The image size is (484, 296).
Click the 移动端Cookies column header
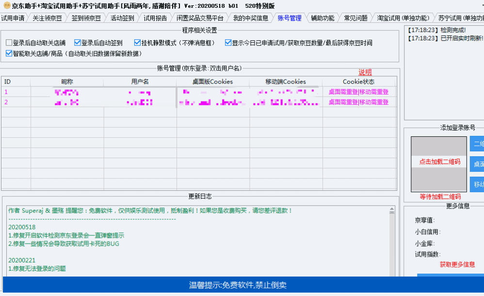(x=286, y=82)
